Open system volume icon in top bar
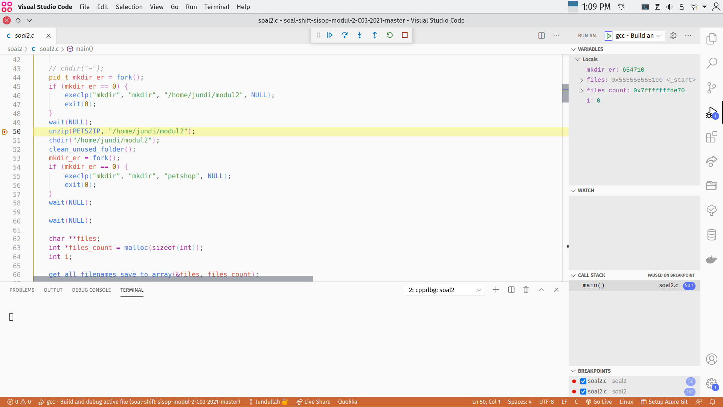 tap(669, 7)
